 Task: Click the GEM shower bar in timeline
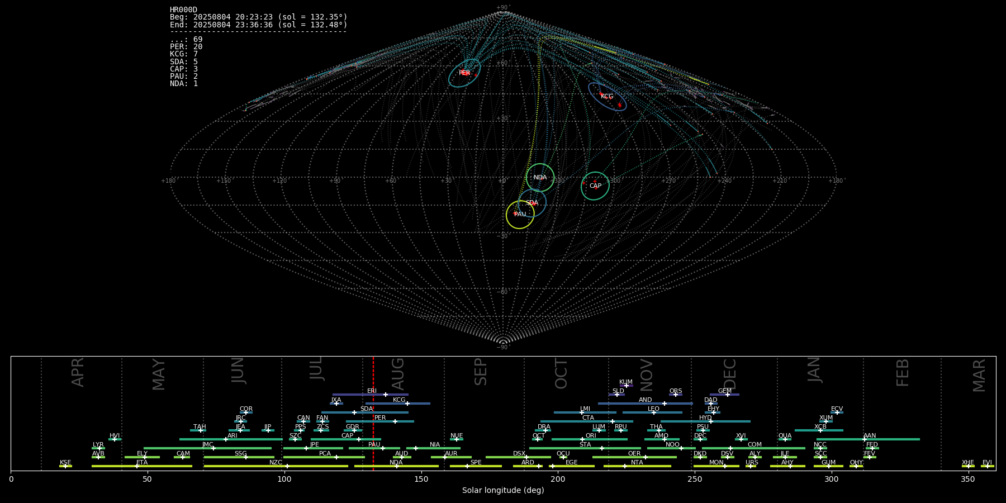(724, 395)
